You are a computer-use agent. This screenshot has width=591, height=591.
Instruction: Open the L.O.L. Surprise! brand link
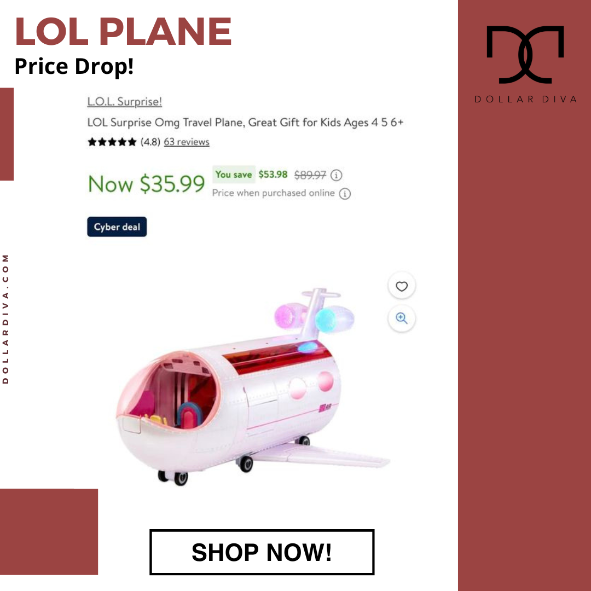[x=125, y=101]
